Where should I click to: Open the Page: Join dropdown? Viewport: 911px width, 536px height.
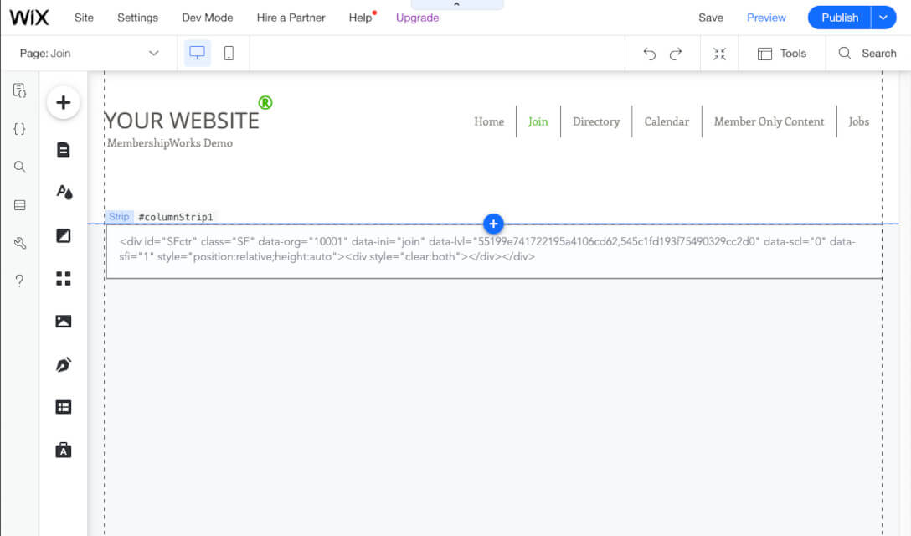88,52
